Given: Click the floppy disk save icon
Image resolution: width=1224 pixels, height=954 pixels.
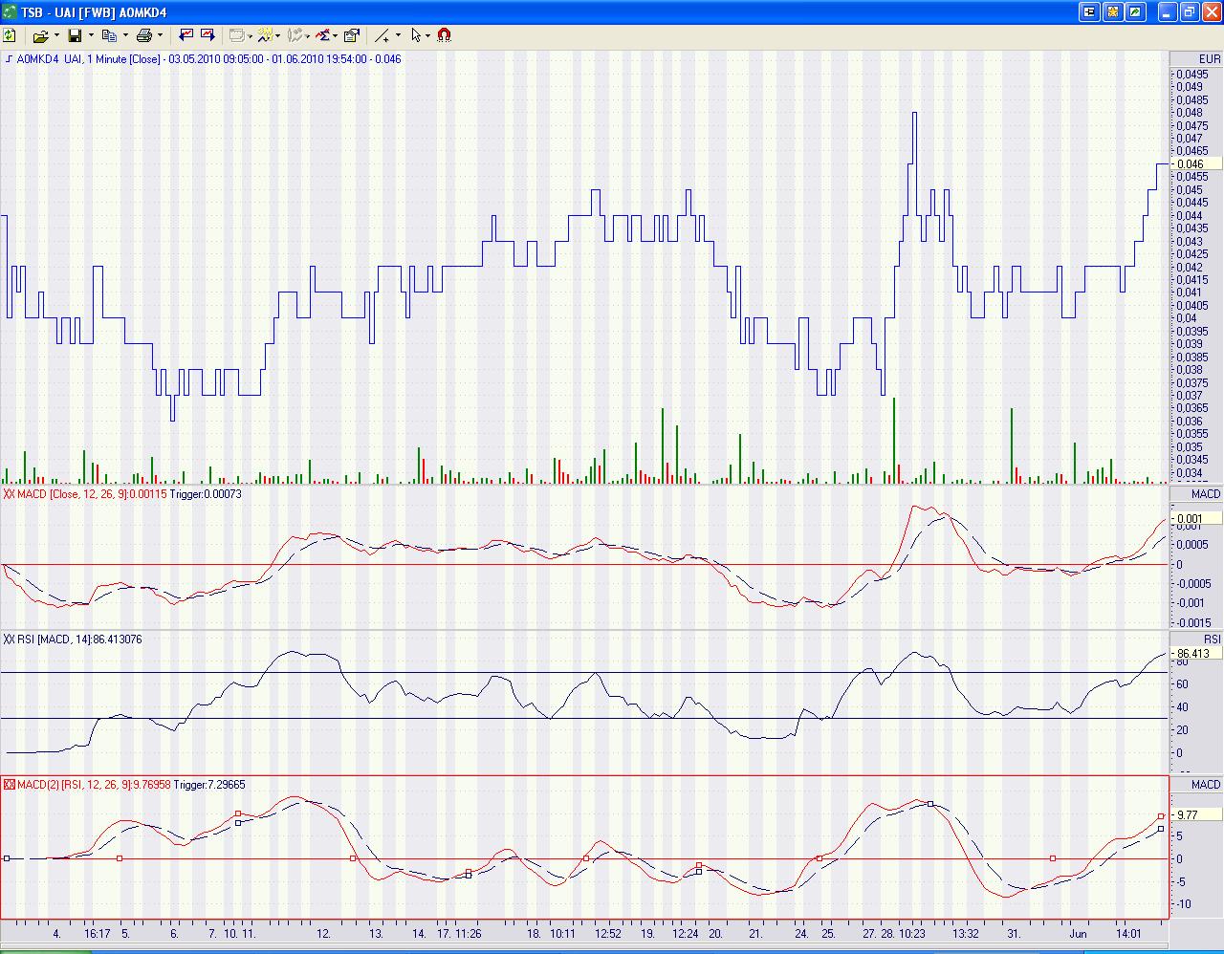Looking at the screenshot, I should (75, 35).
